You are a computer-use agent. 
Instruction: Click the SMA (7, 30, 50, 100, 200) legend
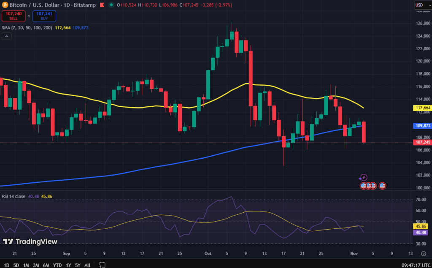(x=27, y=27)
